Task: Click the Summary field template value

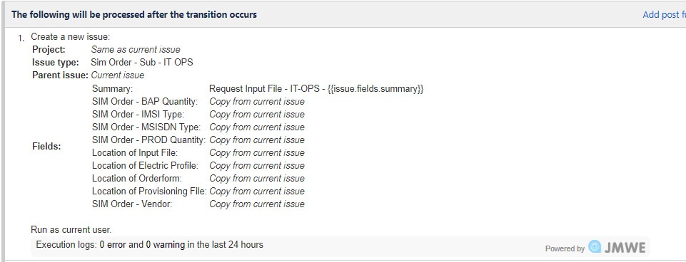Action: coord(316,89)
